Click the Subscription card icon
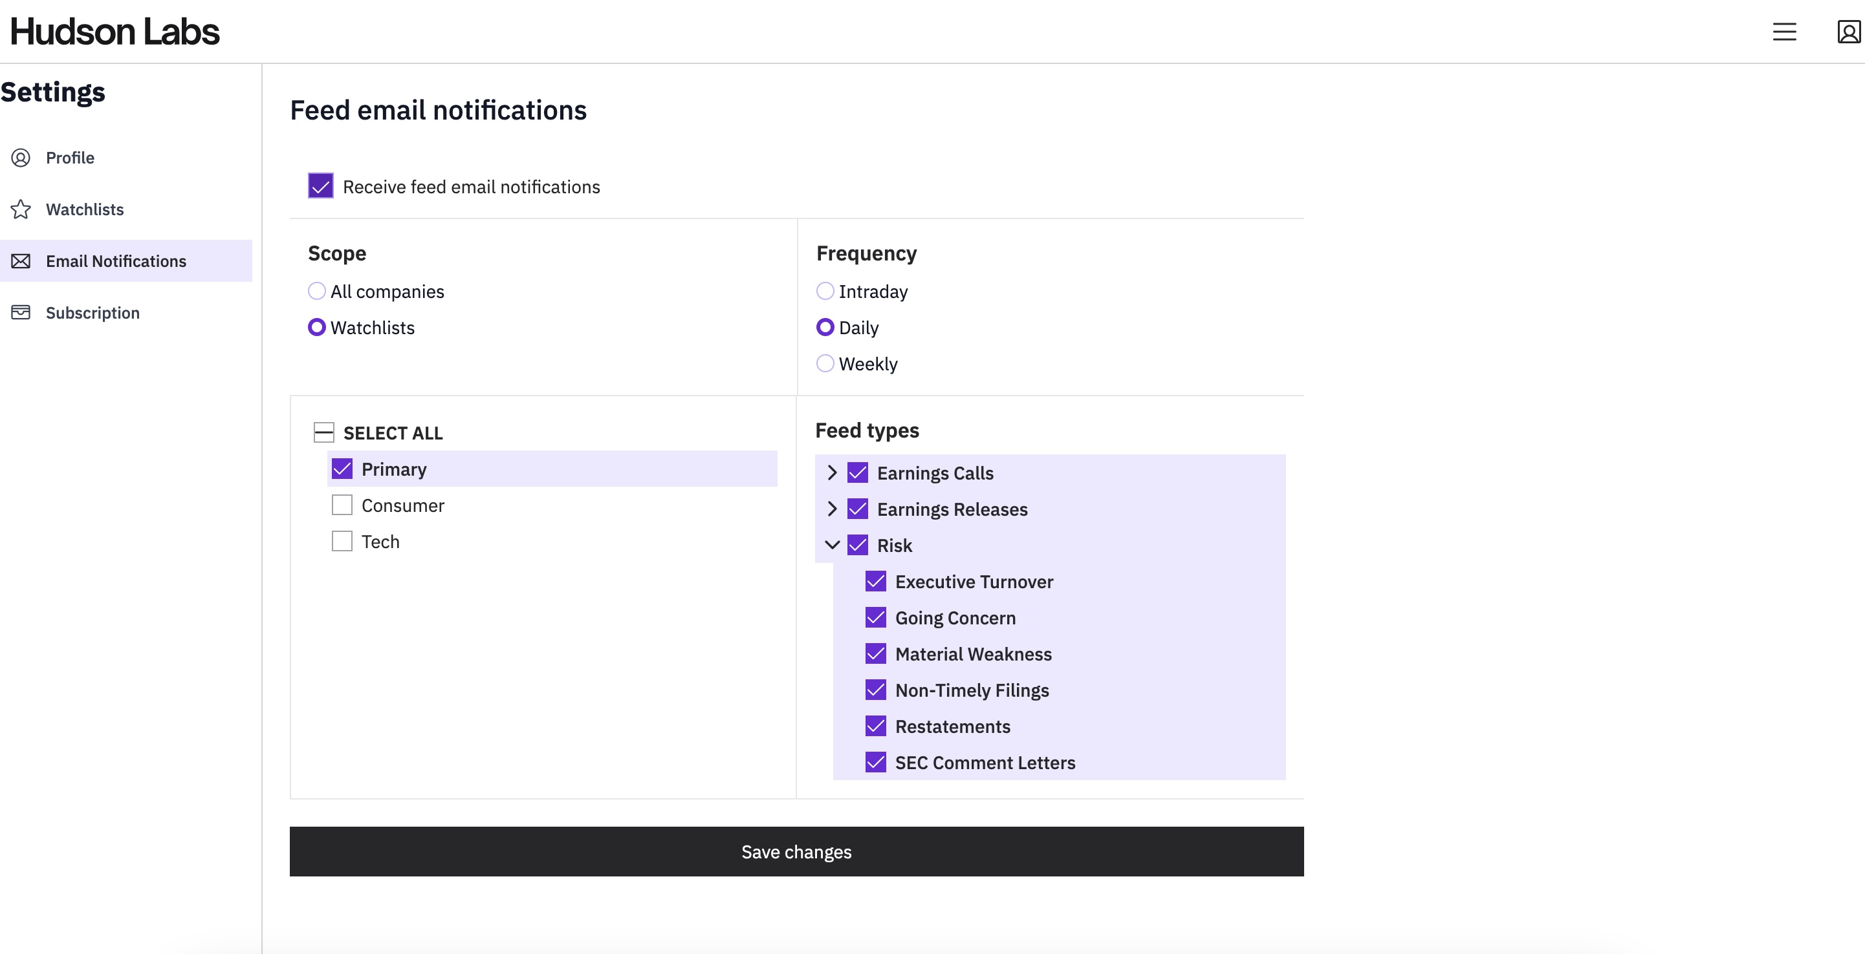The width and height of the screenshot is (1865, 954). (x=21, y=312)
